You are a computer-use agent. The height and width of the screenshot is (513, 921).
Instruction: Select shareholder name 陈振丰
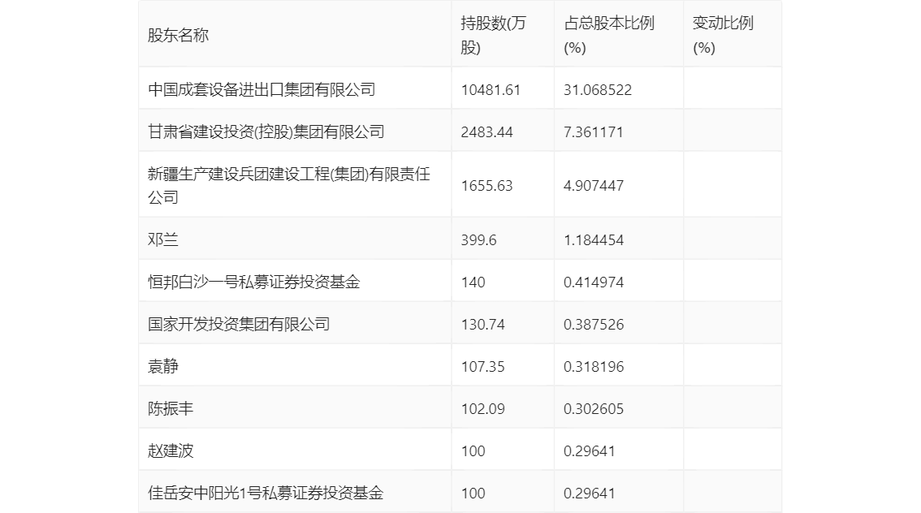click(x=171, y=409)
